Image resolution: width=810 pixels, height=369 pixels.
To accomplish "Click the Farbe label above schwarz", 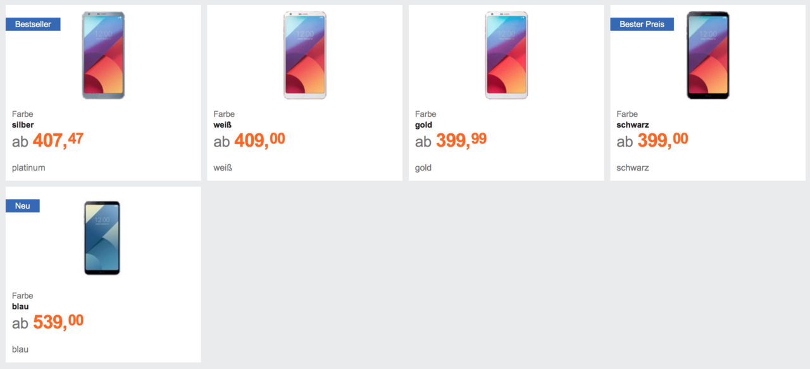I will pyautogui.click(x=627, y=114).
